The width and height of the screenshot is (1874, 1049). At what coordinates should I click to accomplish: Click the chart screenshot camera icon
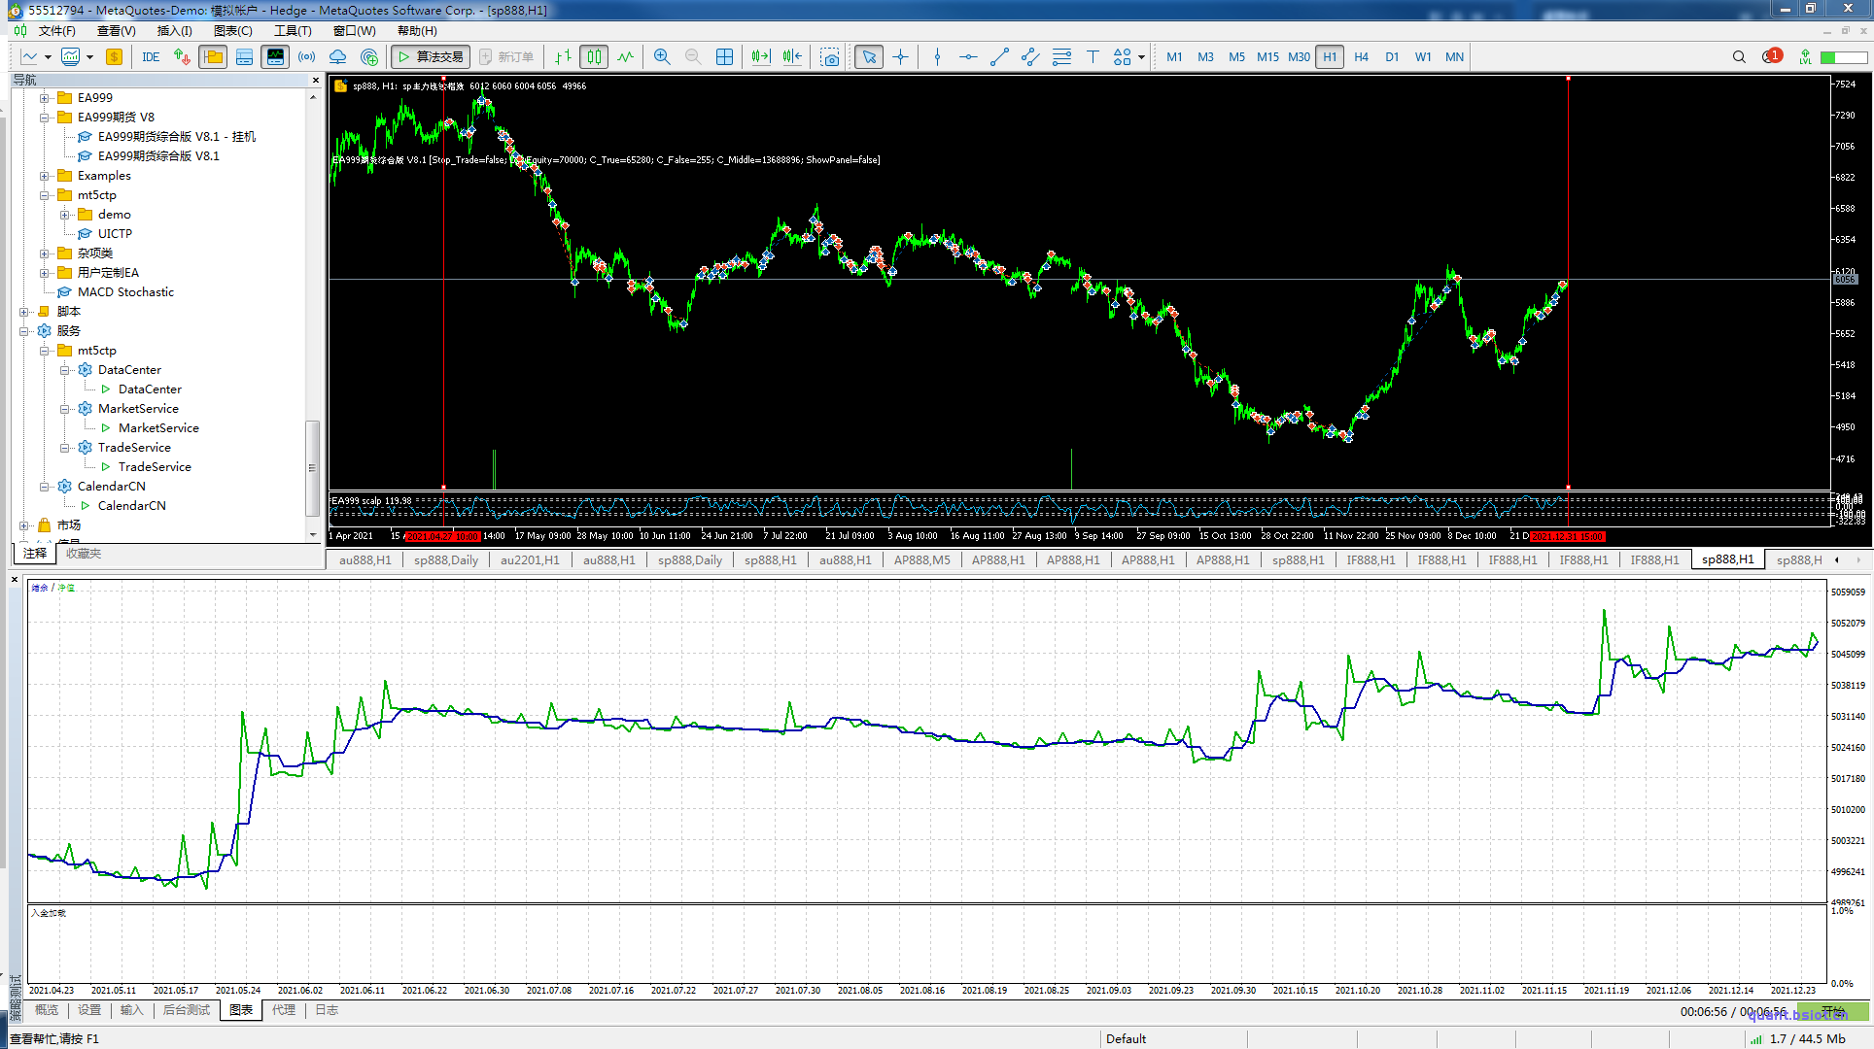tap(829, 57)
